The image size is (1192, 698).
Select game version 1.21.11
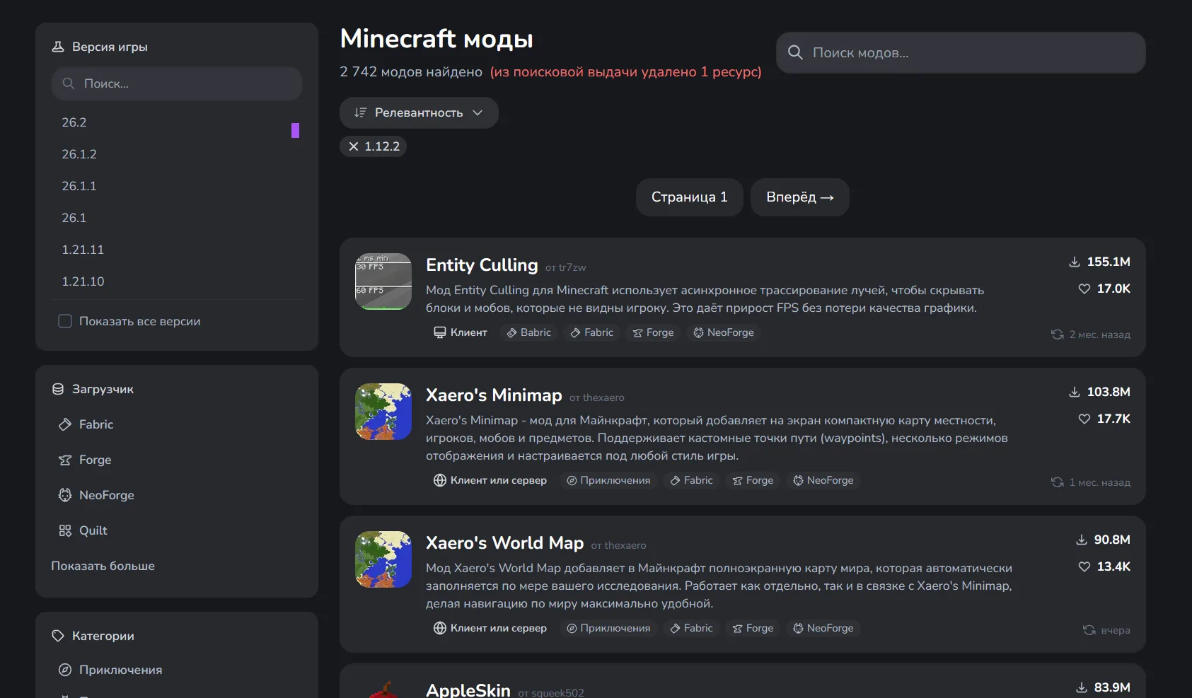pos(83,250)
